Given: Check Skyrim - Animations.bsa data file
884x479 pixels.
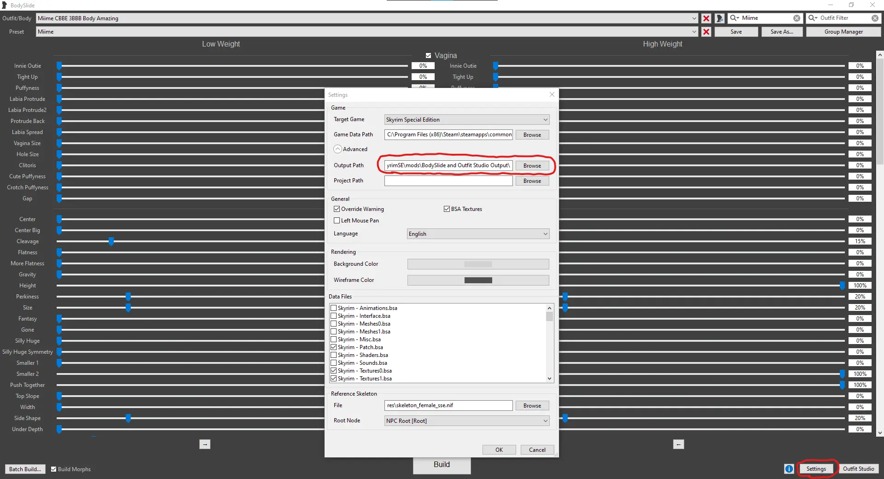Looking at the screenshot, I should [334, 308].
